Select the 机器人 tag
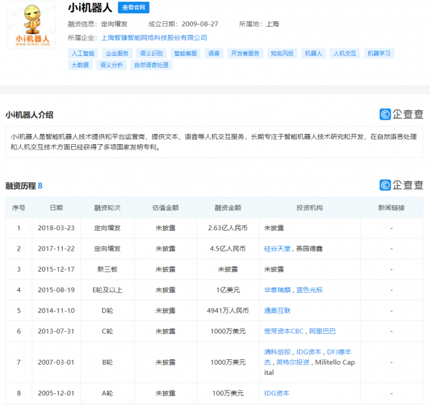 pos(313,53)
